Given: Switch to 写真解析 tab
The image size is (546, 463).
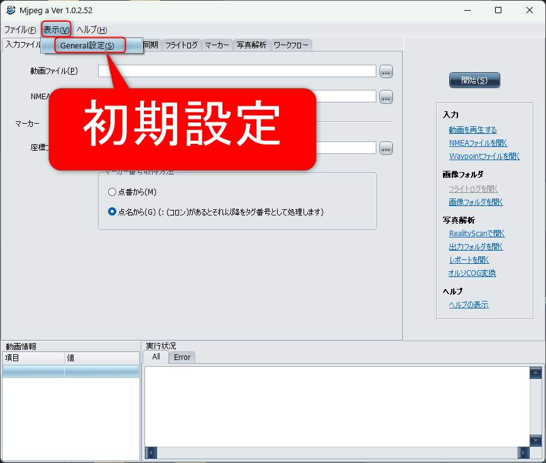Looking at the screenshot, I should click(251, 45).
